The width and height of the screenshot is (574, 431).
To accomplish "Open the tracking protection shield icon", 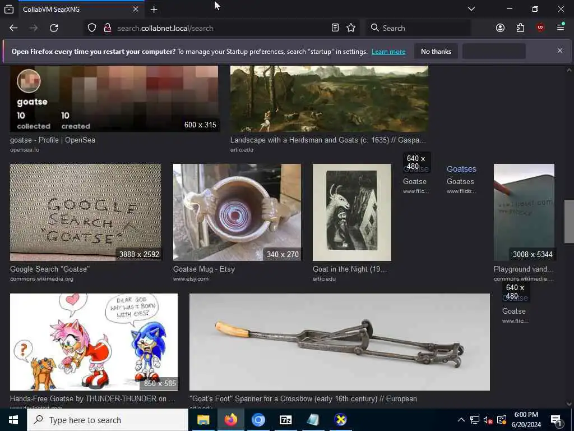I will pyautogui.click(x=92, y=28).
